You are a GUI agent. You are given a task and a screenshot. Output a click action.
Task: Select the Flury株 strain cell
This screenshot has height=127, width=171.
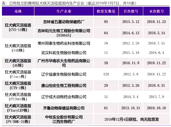pyautogui.click(x=18, y=74)
